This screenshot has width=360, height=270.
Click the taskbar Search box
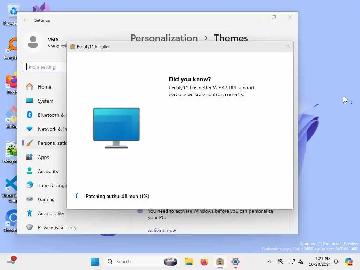(x=142, y=262)
